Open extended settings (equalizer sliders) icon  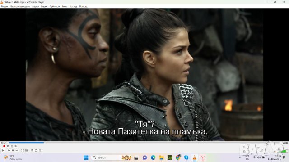point(27,150)
